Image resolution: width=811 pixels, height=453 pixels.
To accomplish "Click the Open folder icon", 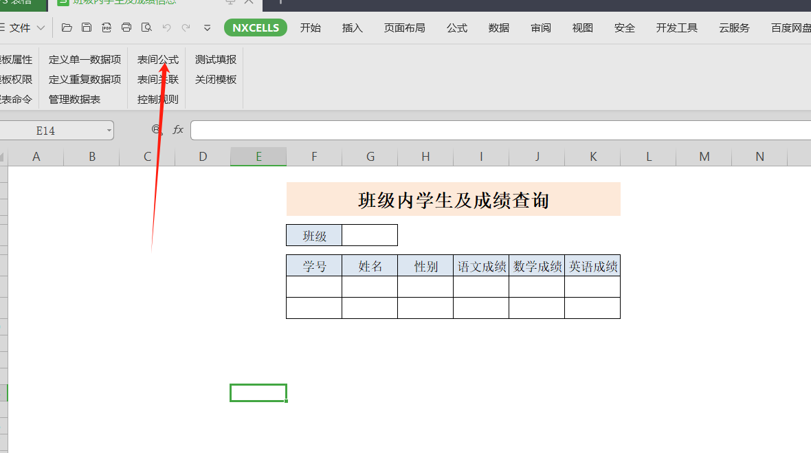I will [67, 27].
